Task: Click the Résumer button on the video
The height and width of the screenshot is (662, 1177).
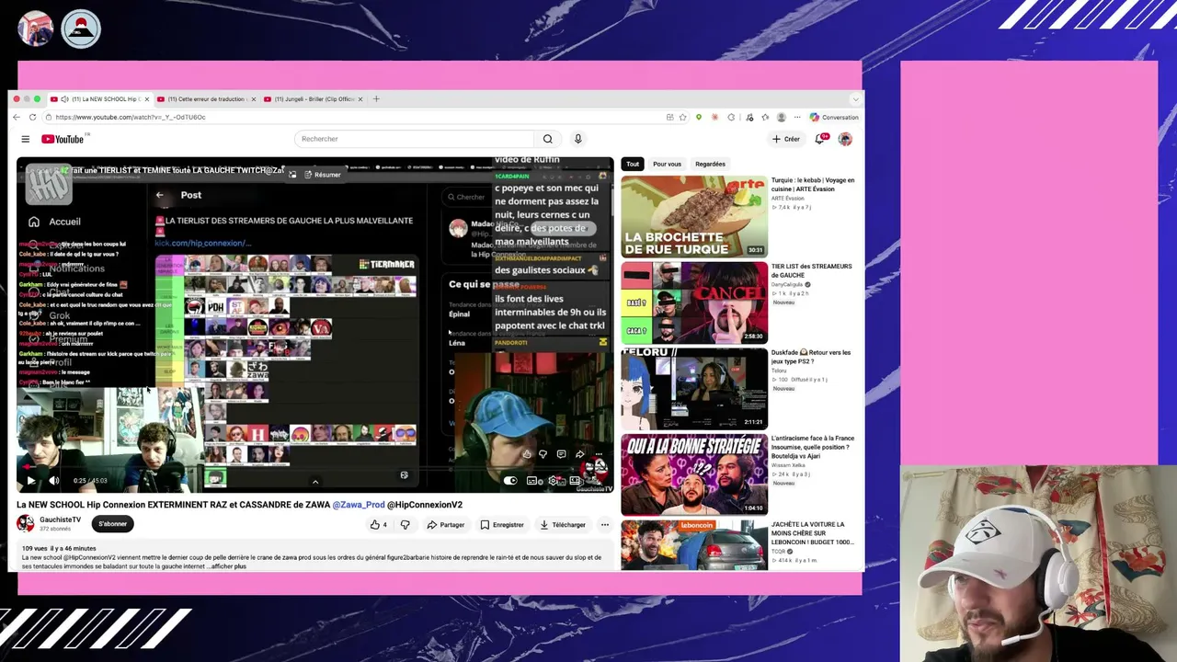Action: point(323,175)
